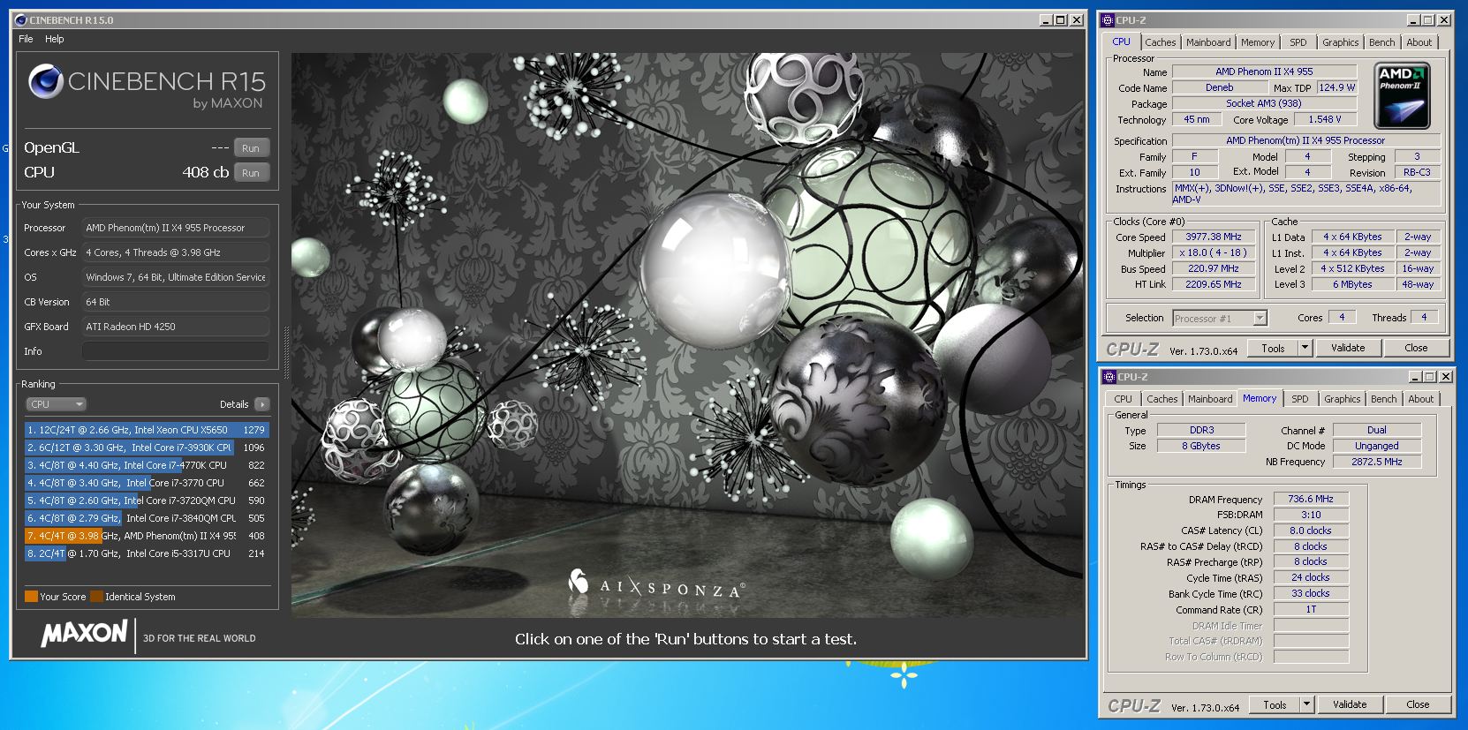Click Tools button in top CPU-Z window
The height and width of the screenshot is (730, 1468).
click(x=1273, y=348)
